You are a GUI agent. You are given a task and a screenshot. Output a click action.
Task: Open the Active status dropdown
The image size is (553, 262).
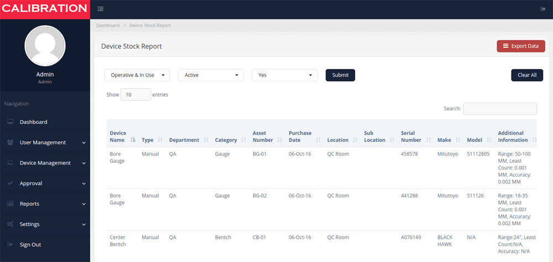[x=211, y=75]
